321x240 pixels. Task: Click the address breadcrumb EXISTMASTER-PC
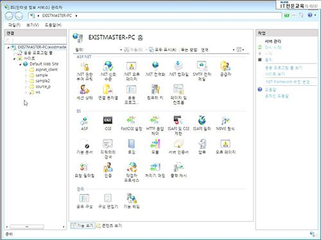click(57, 15)
